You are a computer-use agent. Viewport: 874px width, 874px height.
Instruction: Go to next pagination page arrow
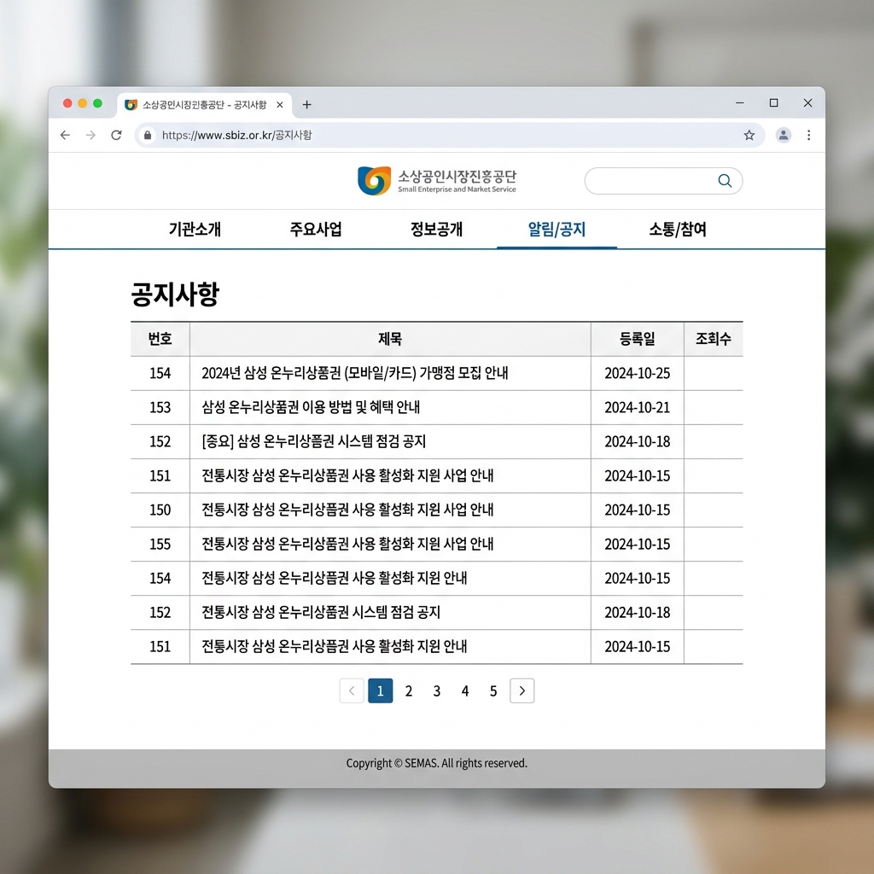521,690
